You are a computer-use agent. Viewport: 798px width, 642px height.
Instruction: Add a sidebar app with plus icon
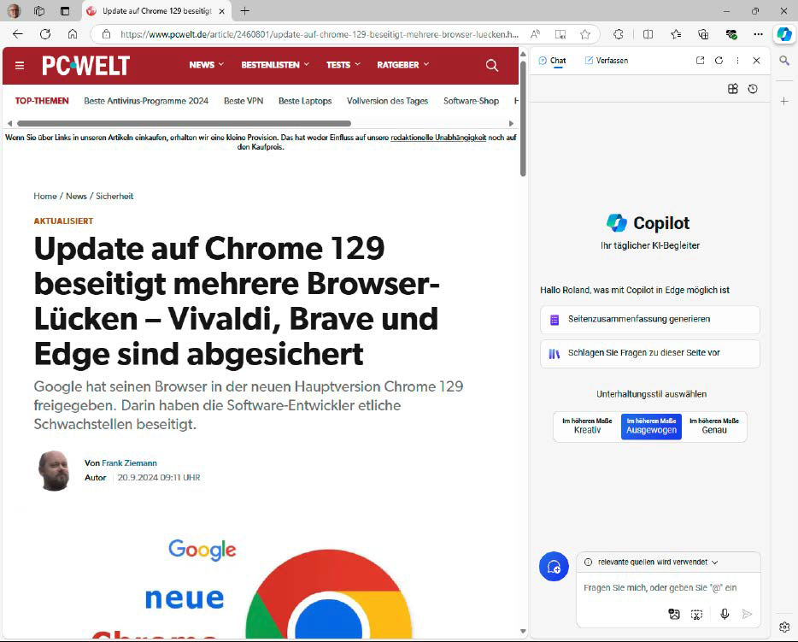784,101
